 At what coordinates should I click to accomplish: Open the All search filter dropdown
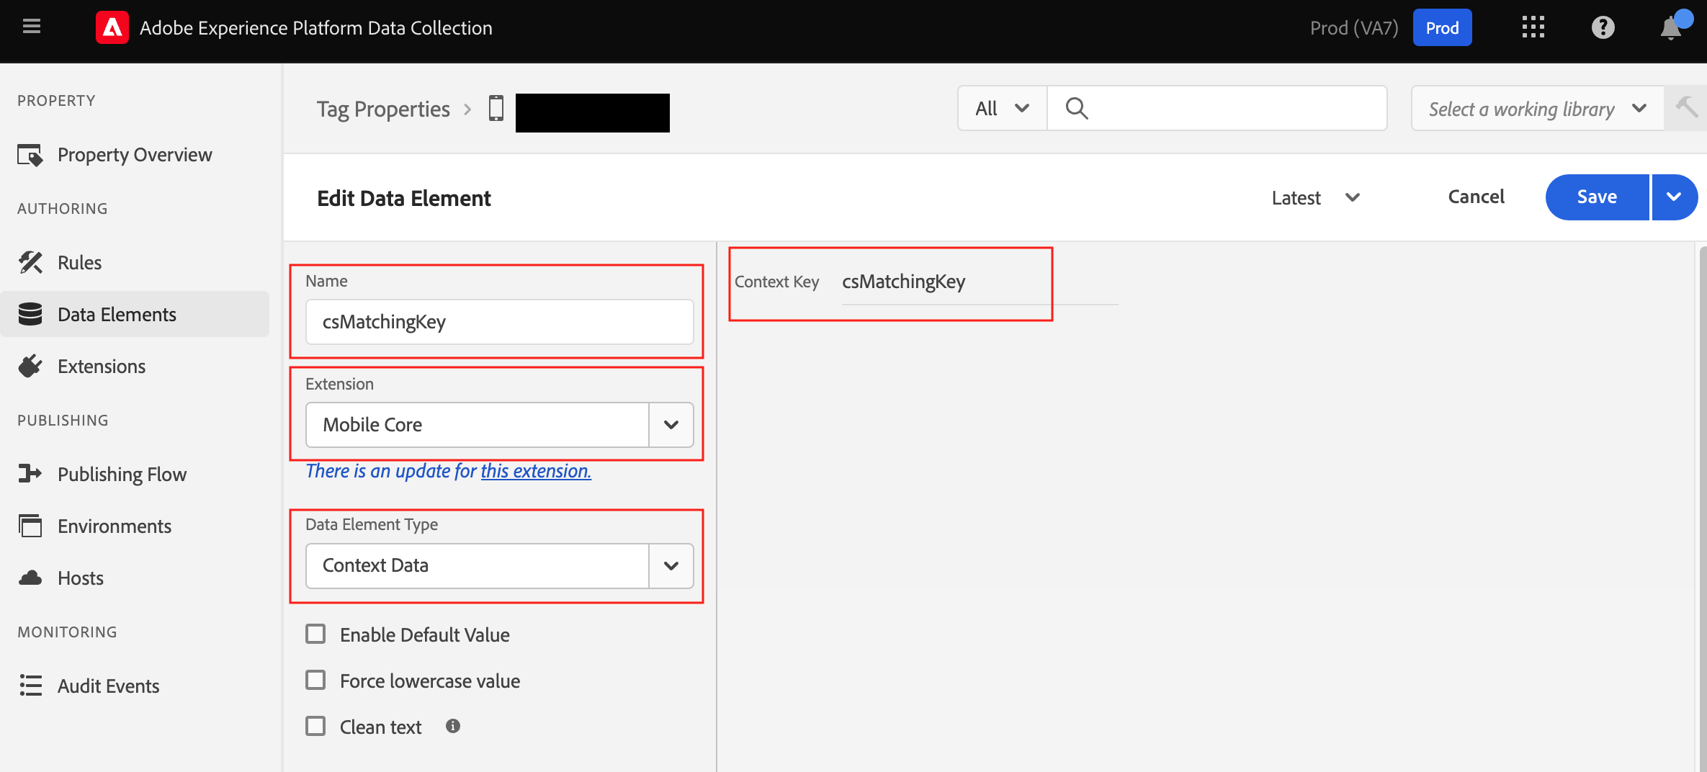pos(1002,108)
